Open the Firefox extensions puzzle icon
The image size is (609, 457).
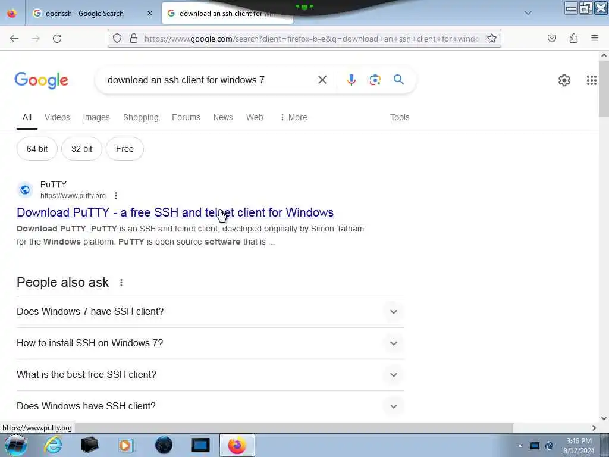[573, 39]
